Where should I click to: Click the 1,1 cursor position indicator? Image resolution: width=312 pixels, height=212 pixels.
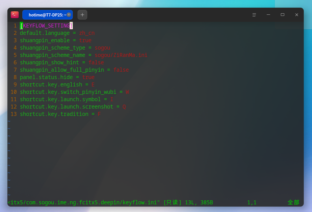click(252, 202)
